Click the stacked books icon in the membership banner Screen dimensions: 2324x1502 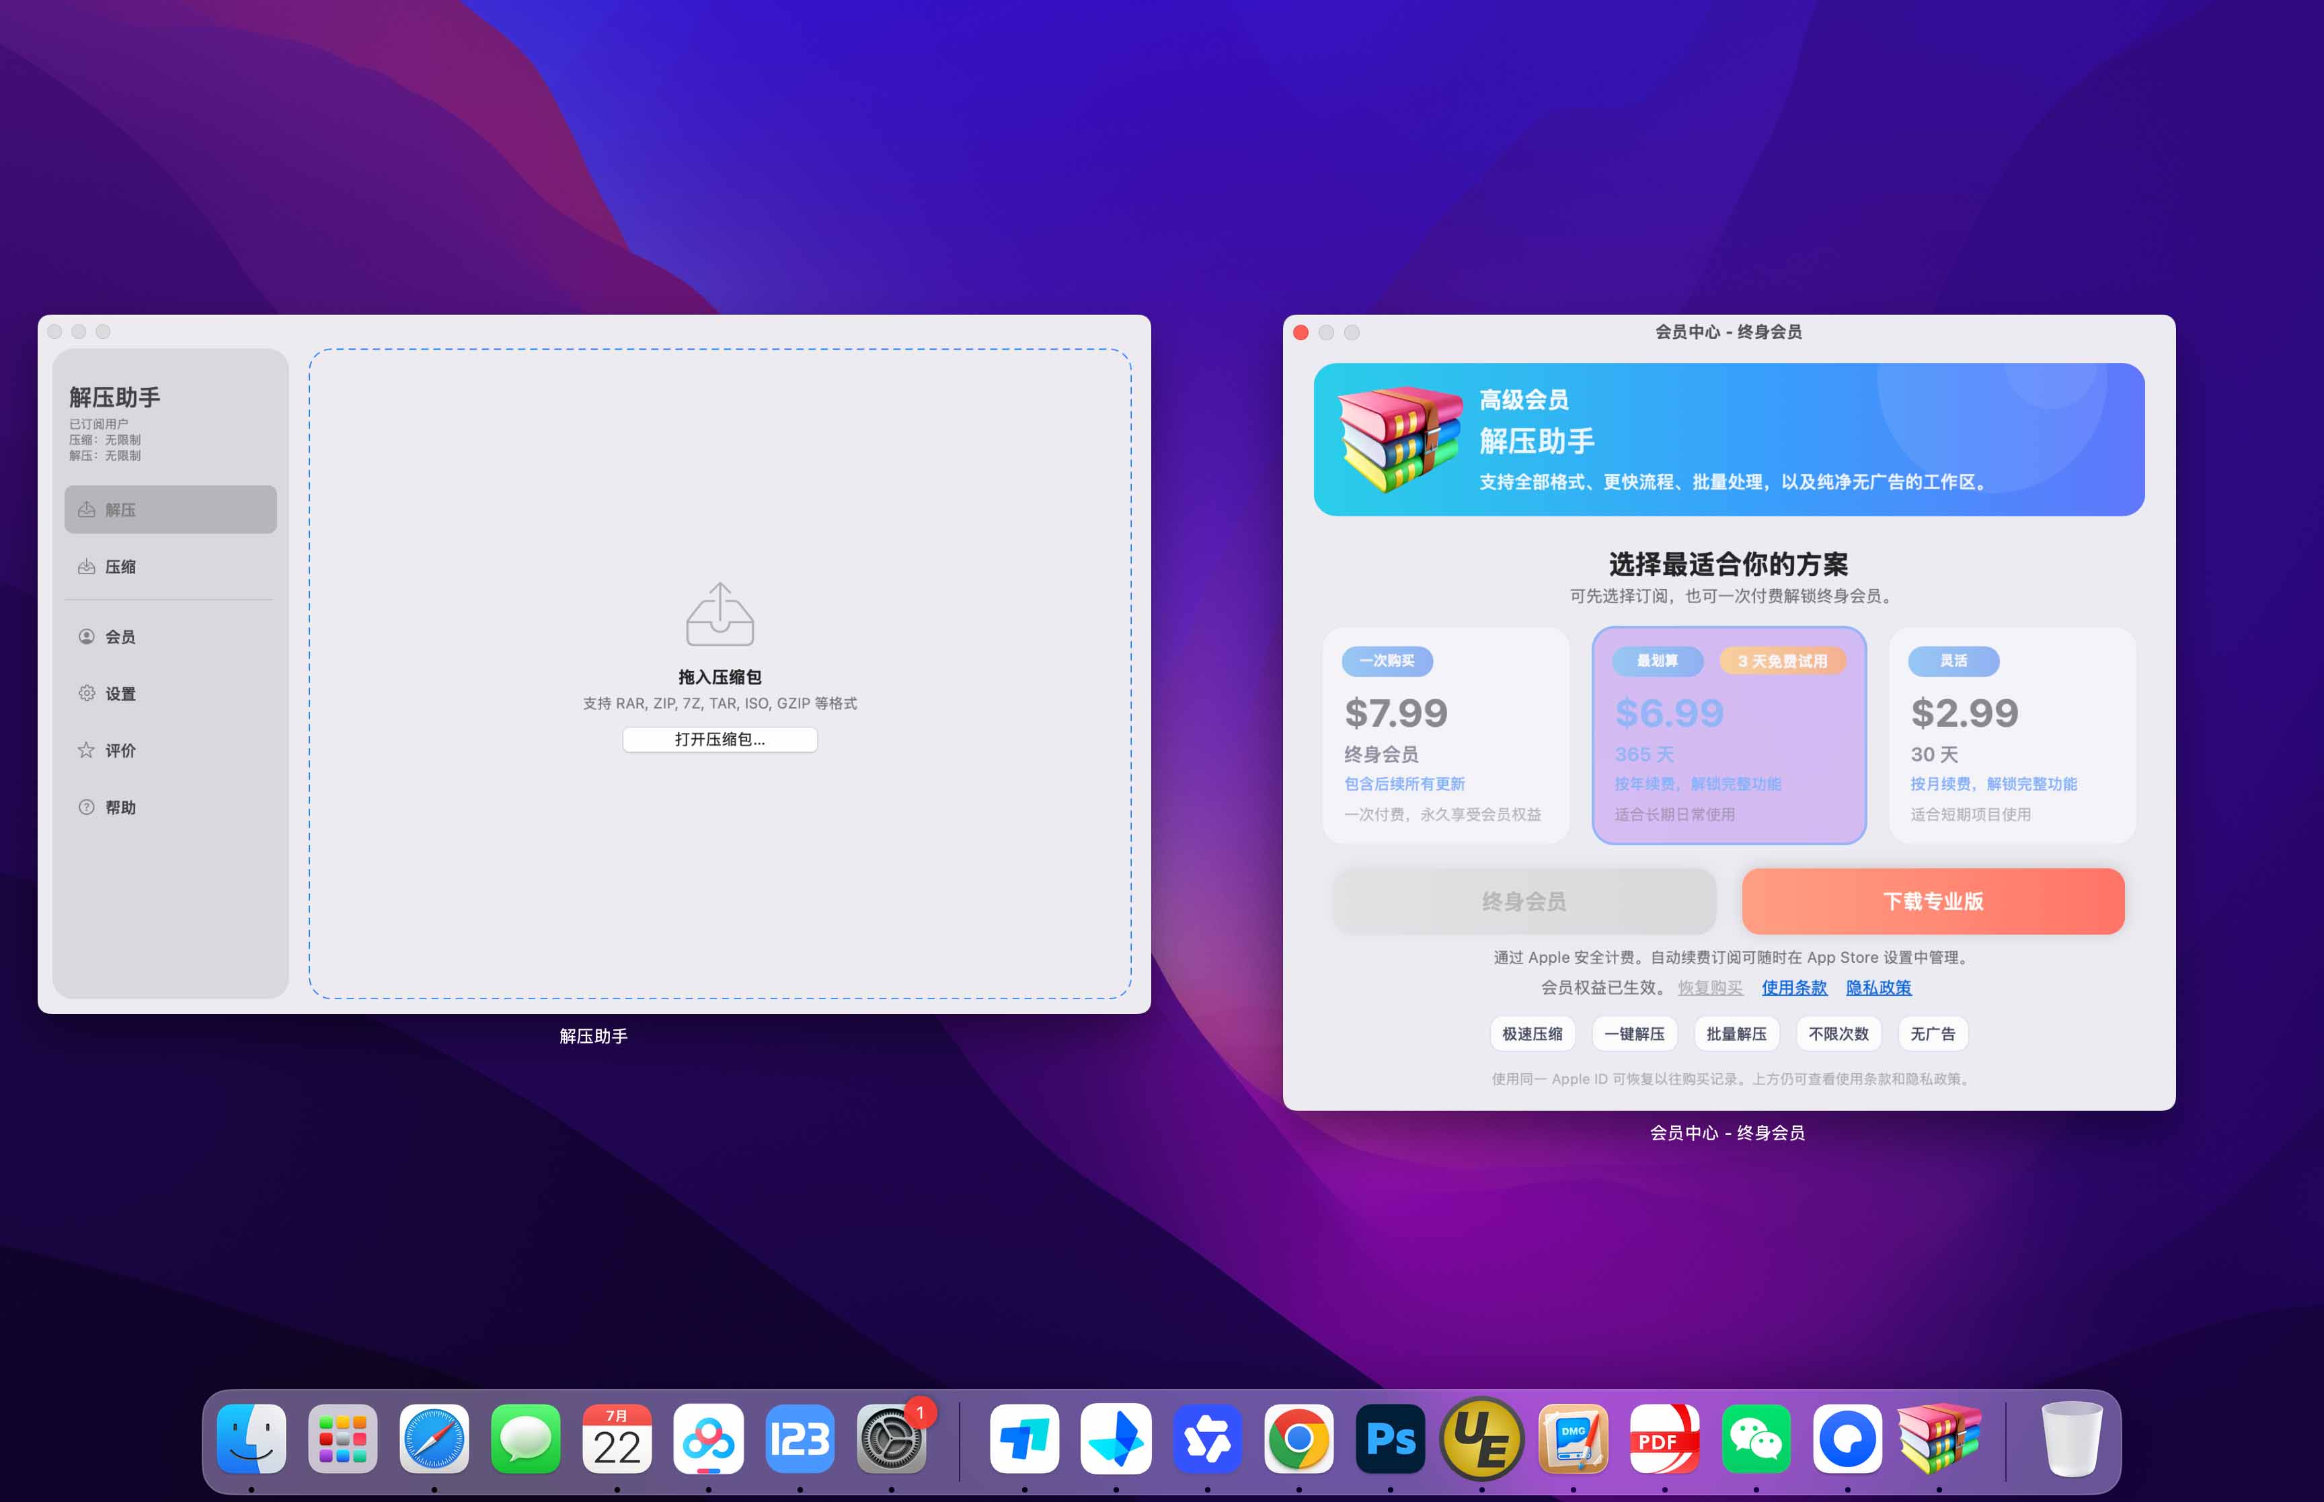pyautogui.click(x=1401, y=439)
